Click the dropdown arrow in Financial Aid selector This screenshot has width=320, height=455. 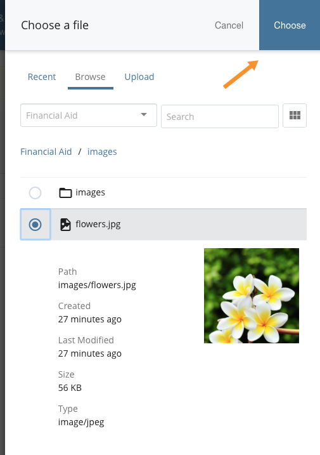(143, 115)
